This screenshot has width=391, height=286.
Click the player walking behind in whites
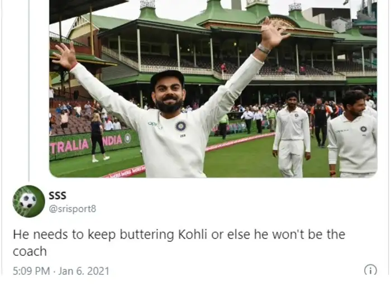click(292, 135)
